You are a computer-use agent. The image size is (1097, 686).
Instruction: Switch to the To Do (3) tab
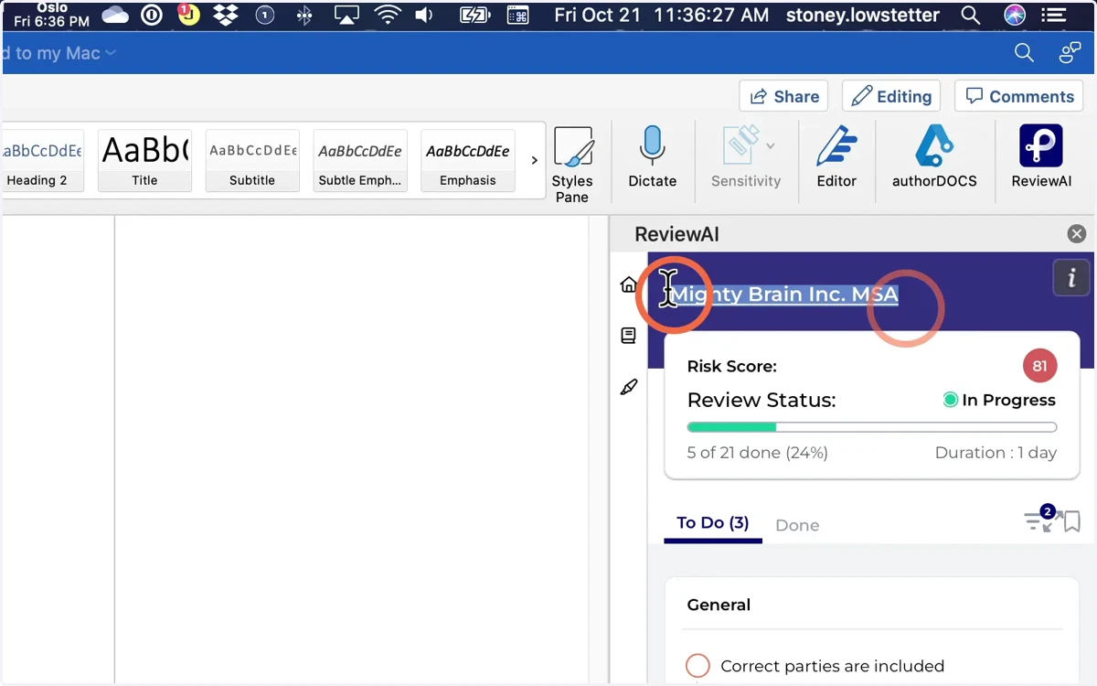(x=713, y=523)
